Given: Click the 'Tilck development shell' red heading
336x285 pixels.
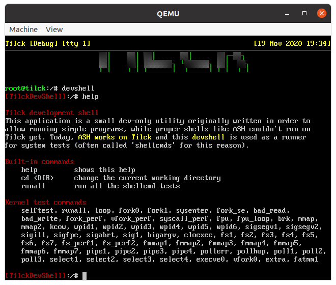Looking at the screenshot, I should coord(52,113).
